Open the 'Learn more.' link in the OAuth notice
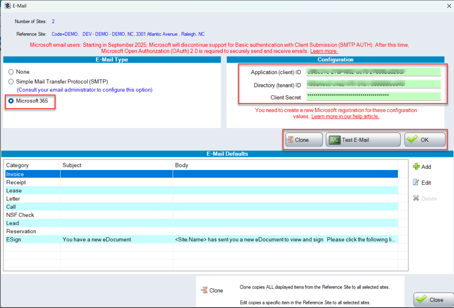This screenshot has width=454, height=308. coord(324,51)
